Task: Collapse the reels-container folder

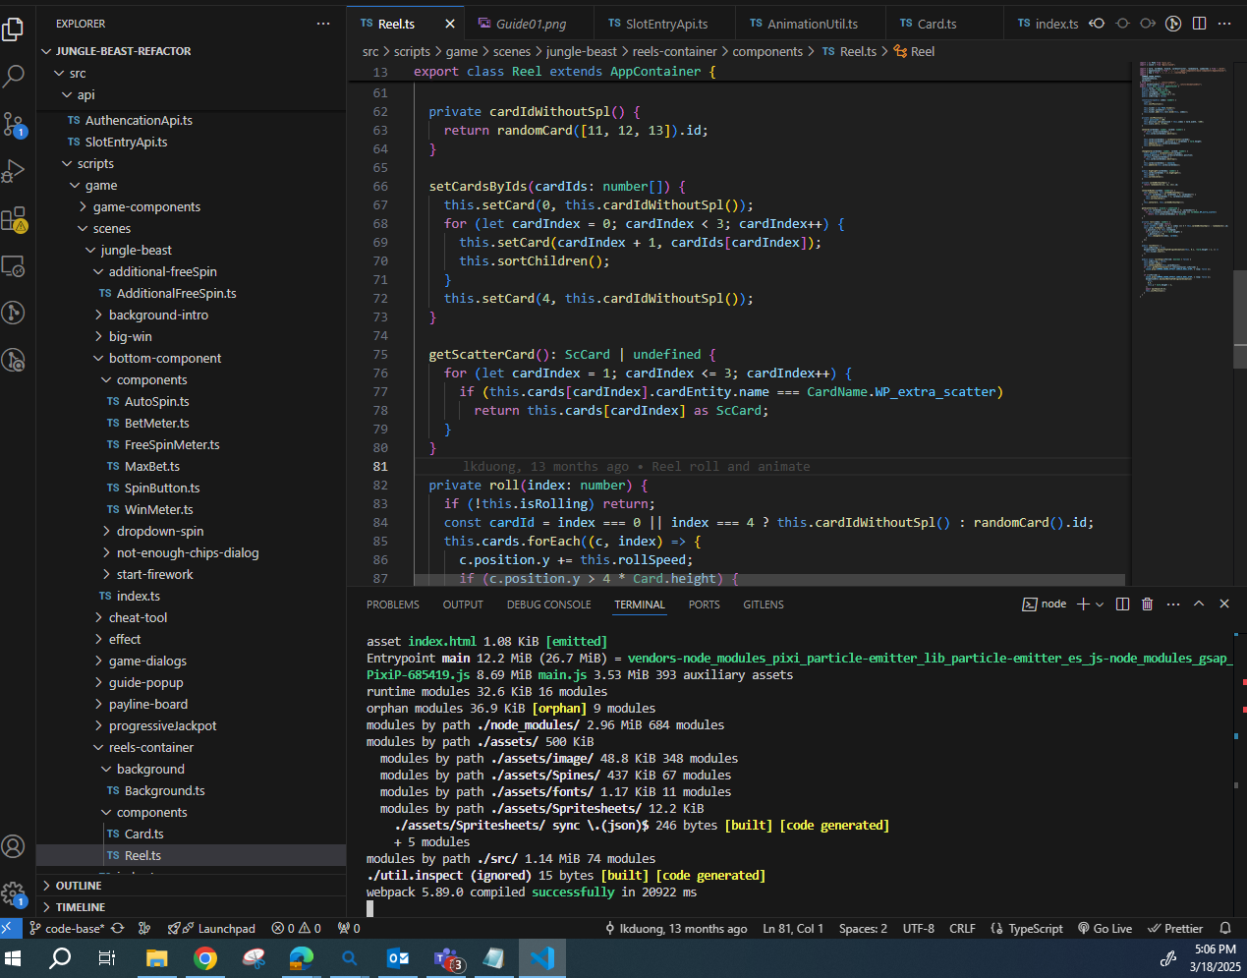Action: point(150,748)
